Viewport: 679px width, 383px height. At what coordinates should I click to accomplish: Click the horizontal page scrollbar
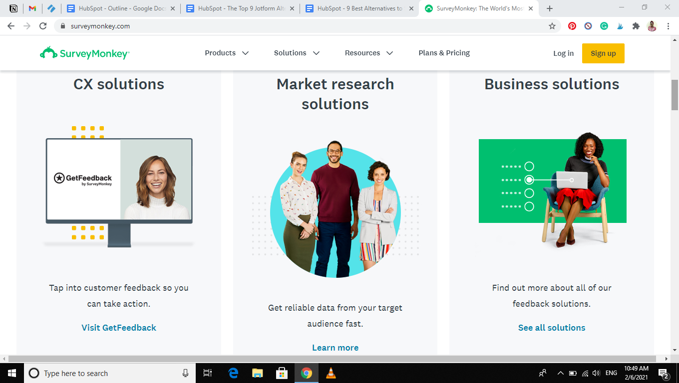332,359
